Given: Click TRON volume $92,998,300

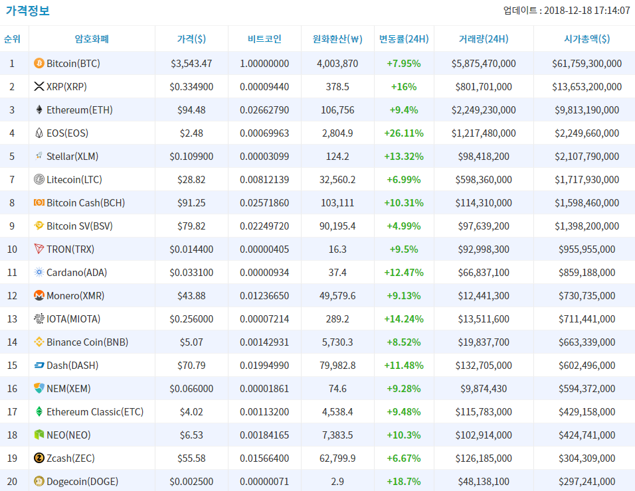Looking at the screenshot, I should click(x=484, y=249).
